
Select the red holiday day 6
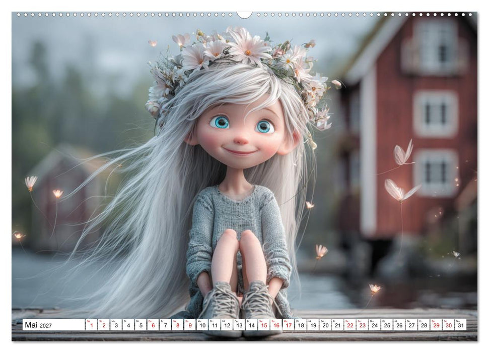[153, 325]
